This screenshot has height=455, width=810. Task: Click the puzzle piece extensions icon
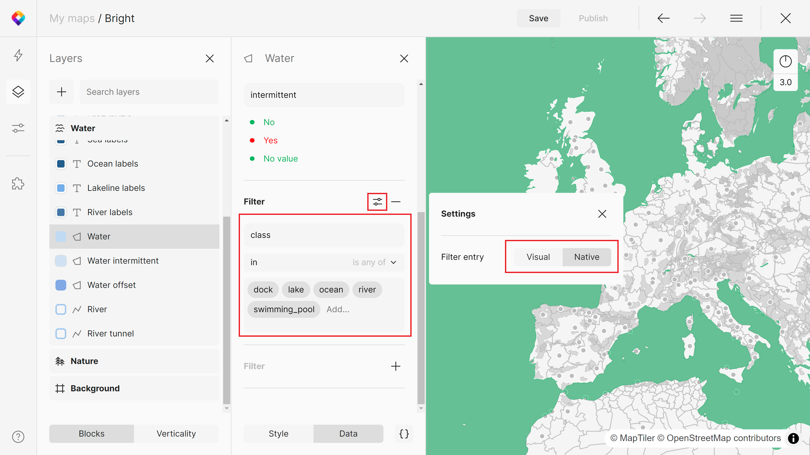pos(18,184)
